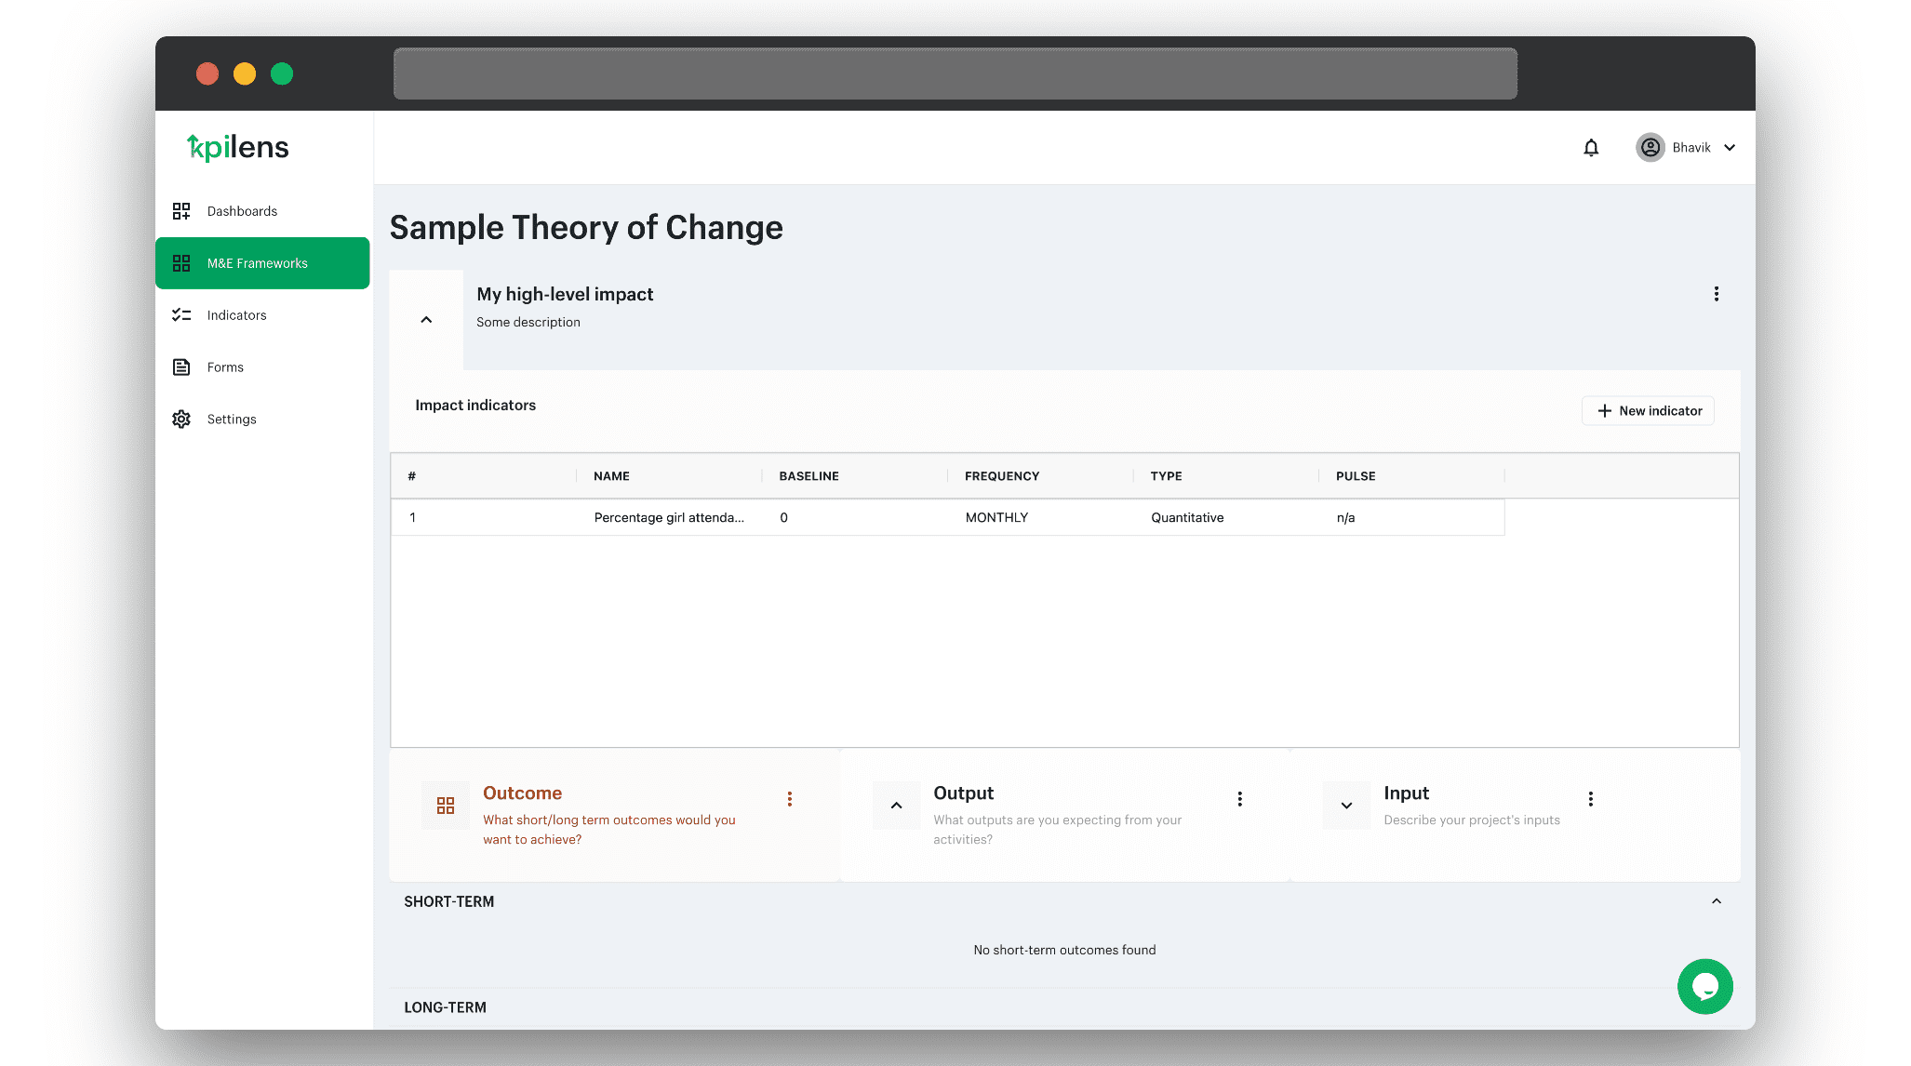Open the impact section three-dot menu
The width and height of the screenshot is (1911, 1066).
click(x=1717, y=294)
